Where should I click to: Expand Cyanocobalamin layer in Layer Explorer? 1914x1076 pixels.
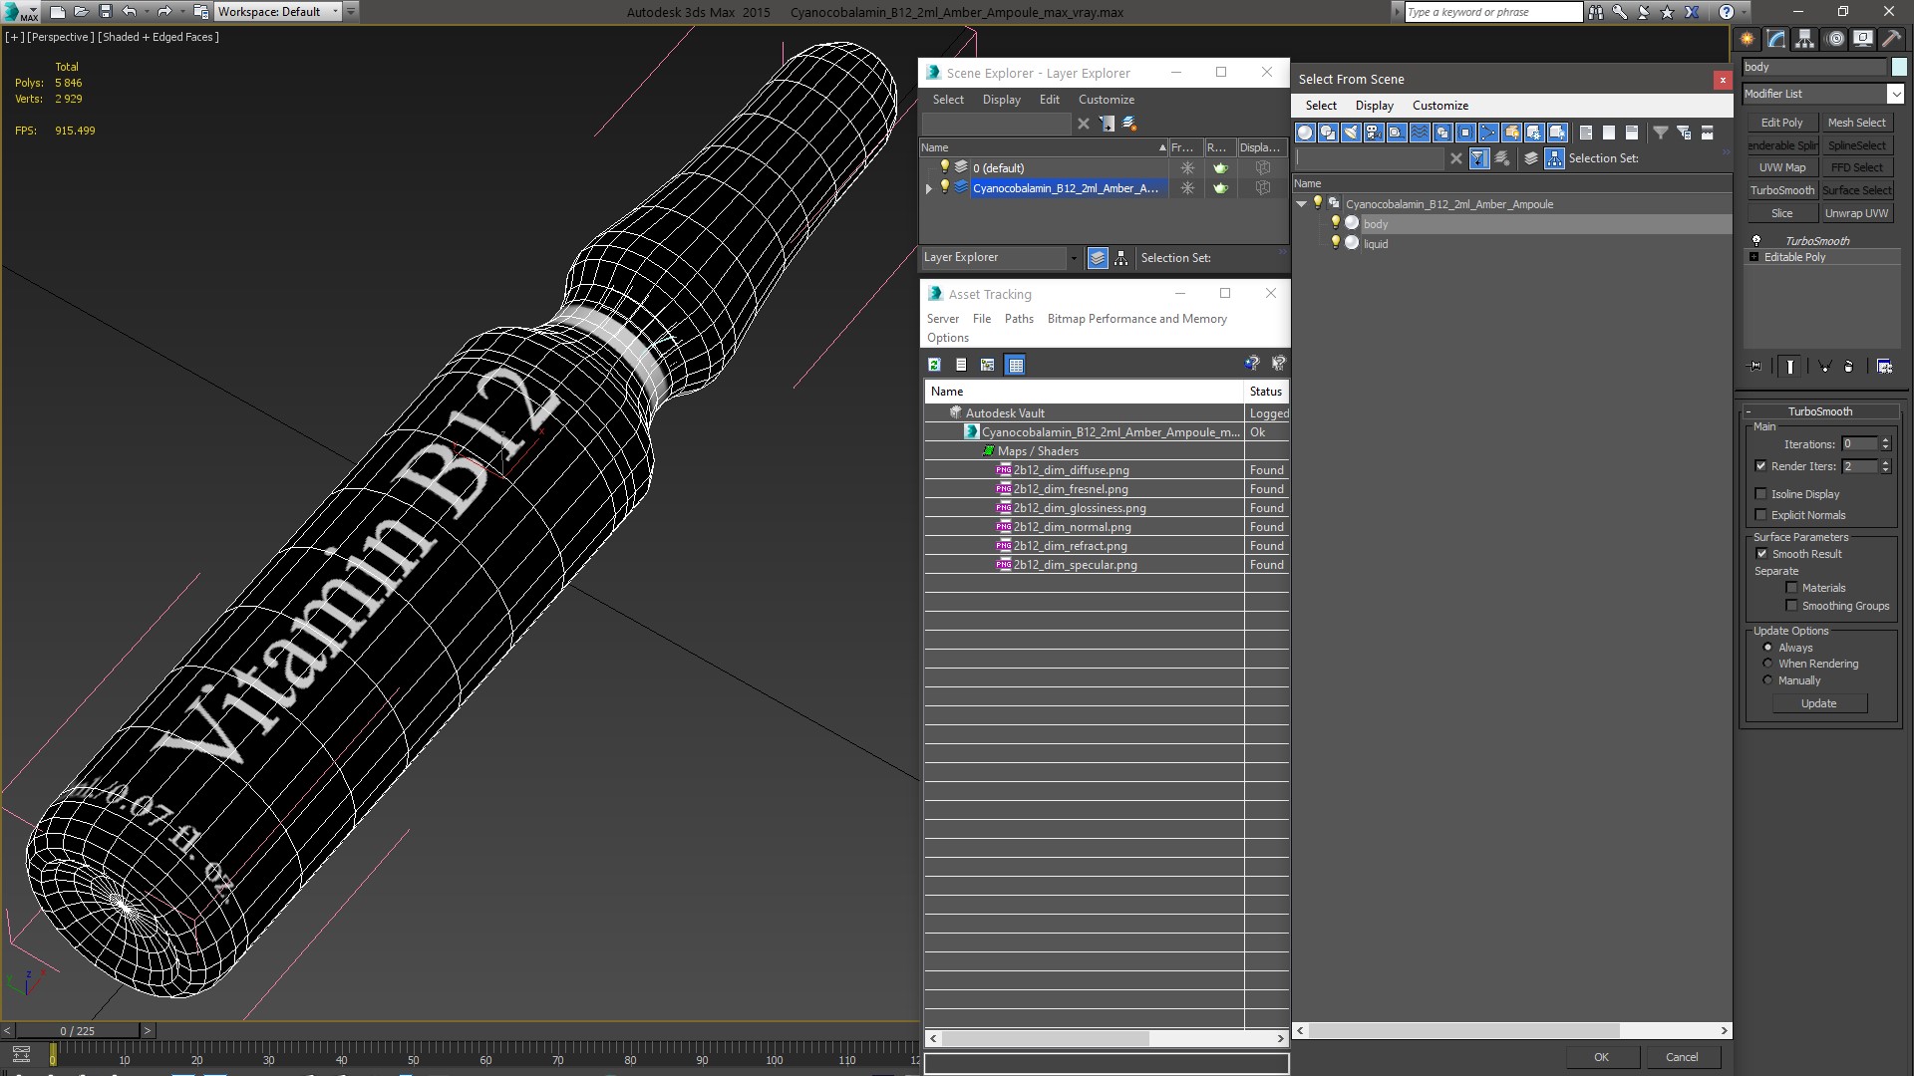pos(929,188)
